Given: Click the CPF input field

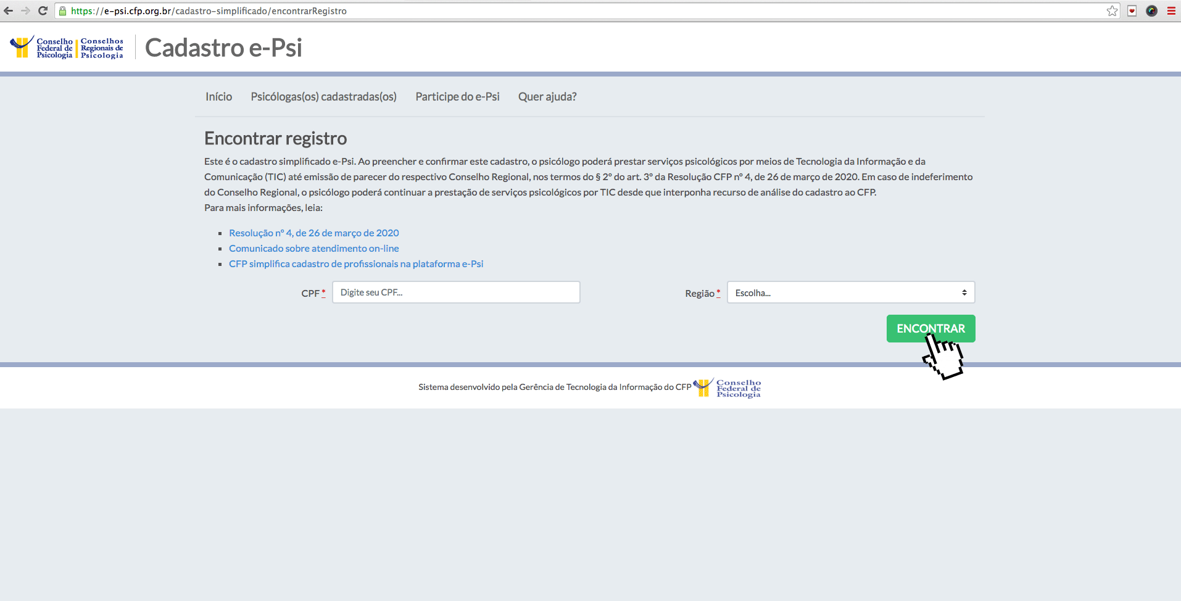Looking at the screenshot, I should 455,292.
